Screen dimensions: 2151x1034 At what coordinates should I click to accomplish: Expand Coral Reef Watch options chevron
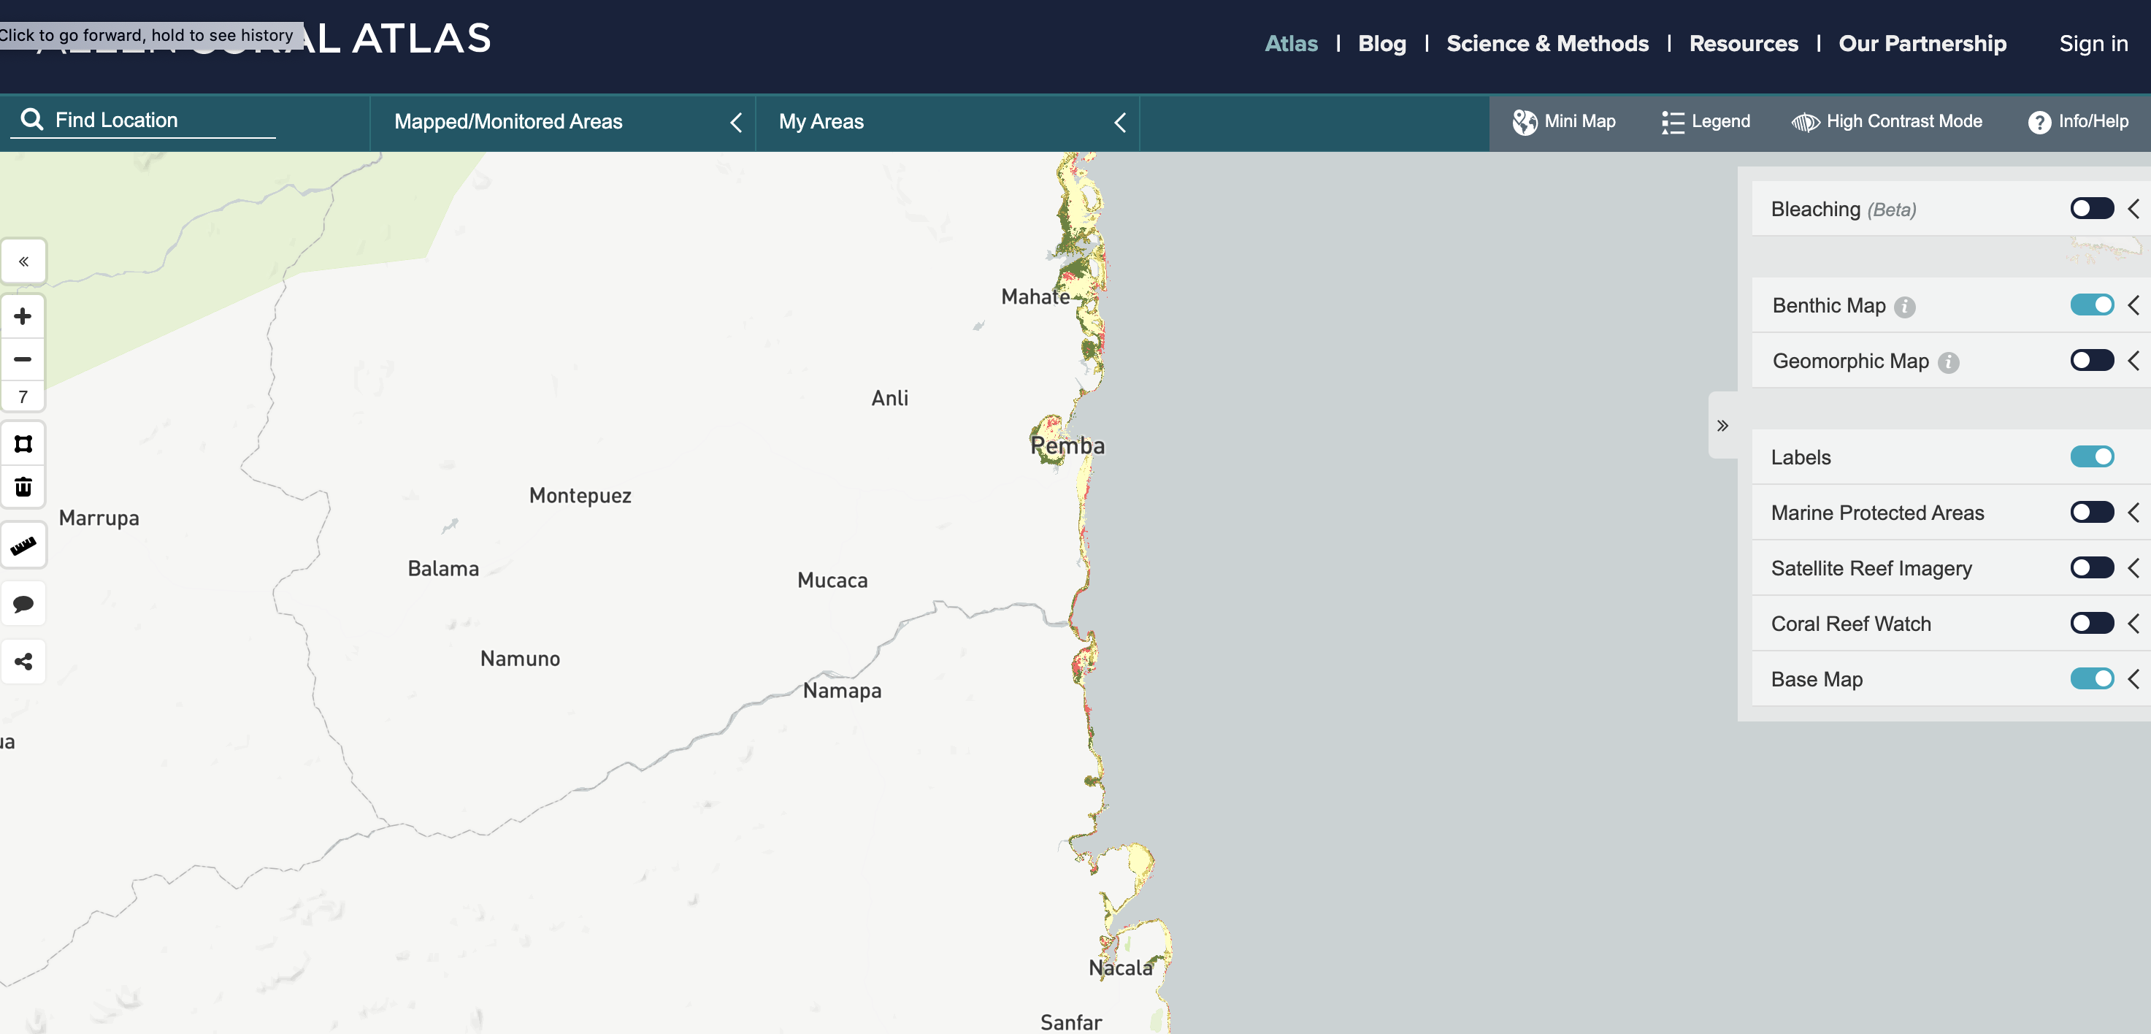pyautogui.click(x=2133, y=624)
